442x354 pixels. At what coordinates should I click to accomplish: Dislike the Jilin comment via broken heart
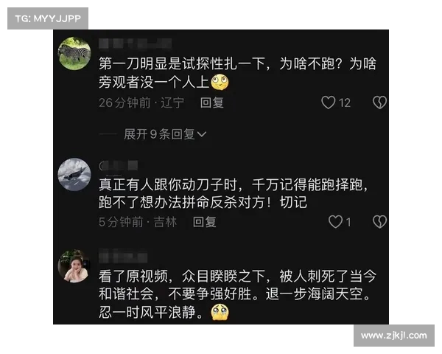pyautogui.click(x=379, y=222)
